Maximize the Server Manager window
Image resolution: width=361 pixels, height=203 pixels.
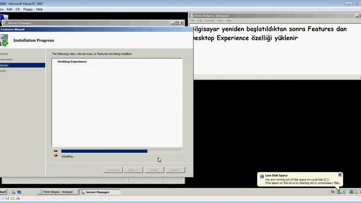tap(177, 23)
